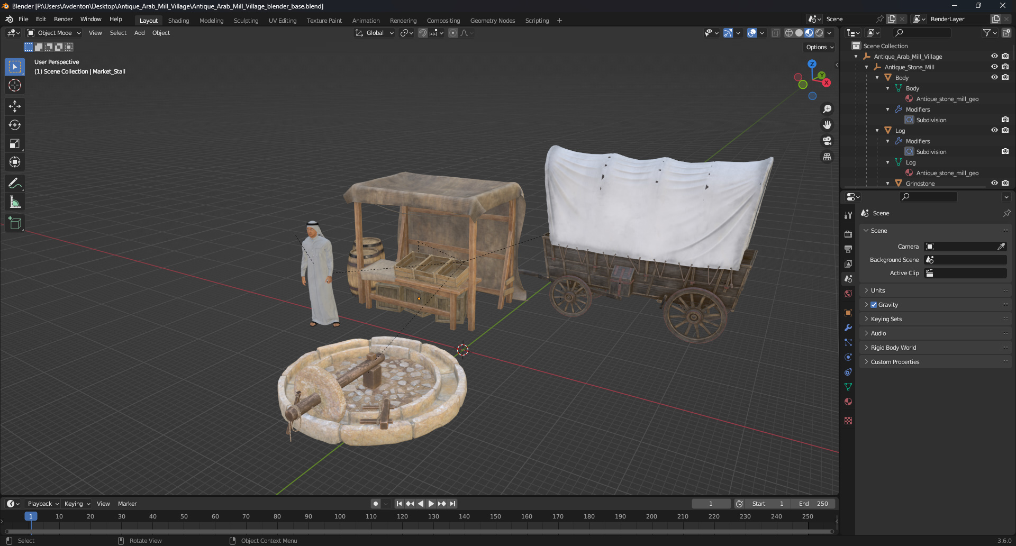Disable render for Body object
This screenshot has height=546, width=1016.
pos(1005,77)
